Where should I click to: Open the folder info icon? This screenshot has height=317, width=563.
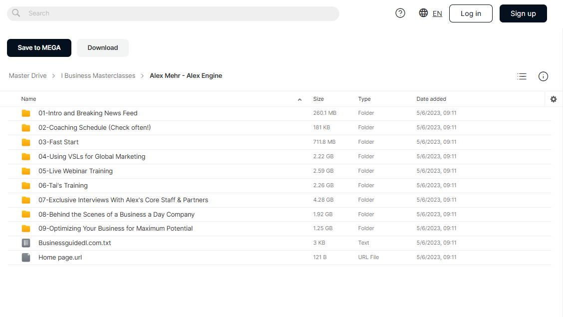click(543, 76)
